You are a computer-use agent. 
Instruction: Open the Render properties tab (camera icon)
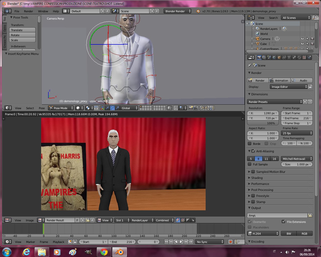click(259, 57)
